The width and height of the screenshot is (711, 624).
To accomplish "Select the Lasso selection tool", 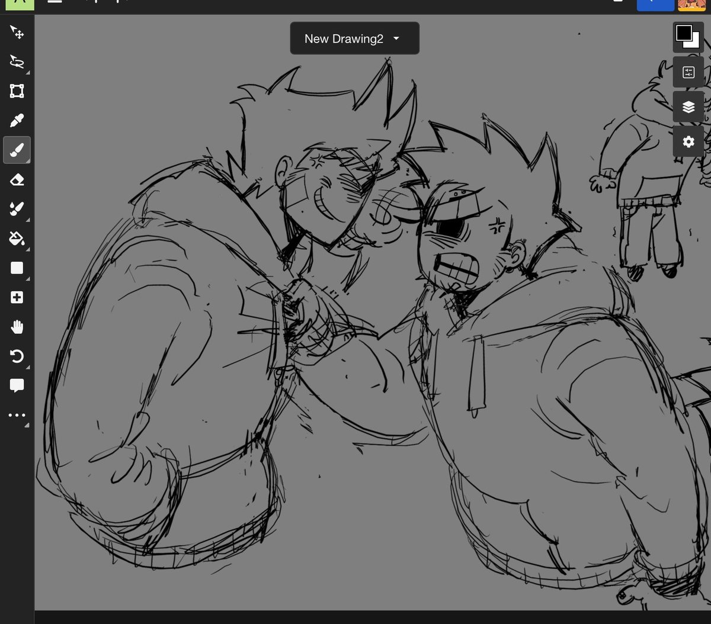I will pyautogui.click(x=17, y=62).
